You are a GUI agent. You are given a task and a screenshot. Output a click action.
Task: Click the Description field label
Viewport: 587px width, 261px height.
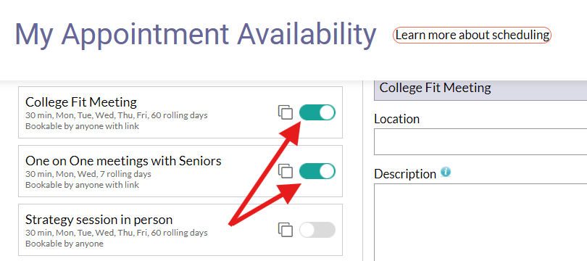pyautogui.click(x=405, y=174)
